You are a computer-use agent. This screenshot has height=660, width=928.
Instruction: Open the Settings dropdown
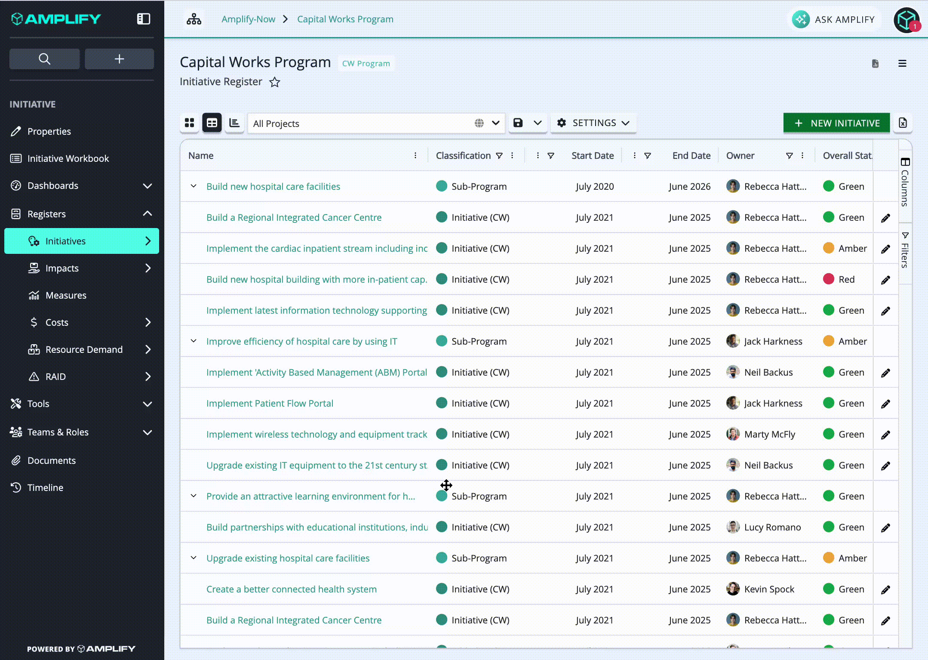593,123
